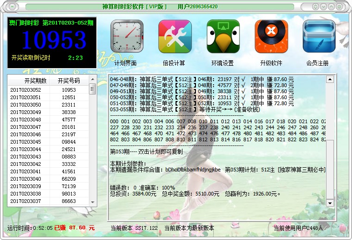This screenshot has height=240, width=352.
Task: Click the 053-055期 等待开奖 line
Action: [185, 109]
